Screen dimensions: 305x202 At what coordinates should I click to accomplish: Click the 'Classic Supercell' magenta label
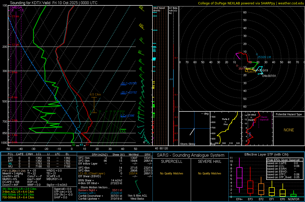pos(264,118)
